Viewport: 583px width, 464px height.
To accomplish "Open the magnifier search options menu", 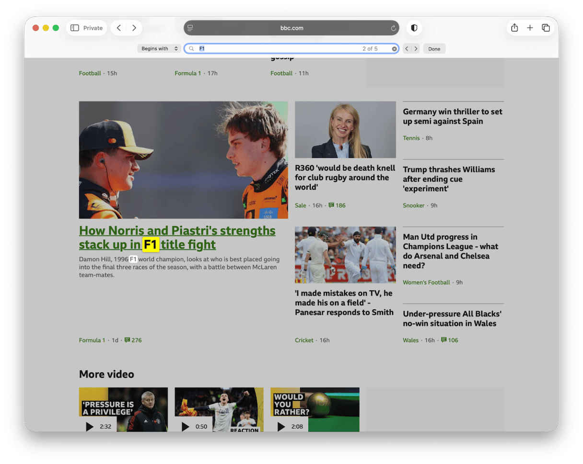I will coord(191,49).
